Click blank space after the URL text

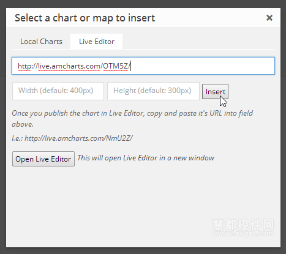(202, 66)
